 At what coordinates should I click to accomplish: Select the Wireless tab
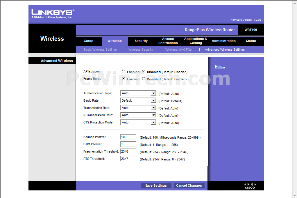click(114, 41)
